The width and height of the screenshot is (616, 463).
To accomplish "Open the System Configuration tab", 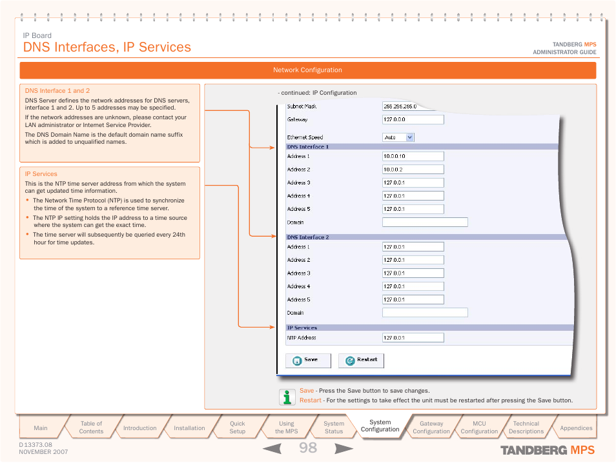I will (380, 426).
